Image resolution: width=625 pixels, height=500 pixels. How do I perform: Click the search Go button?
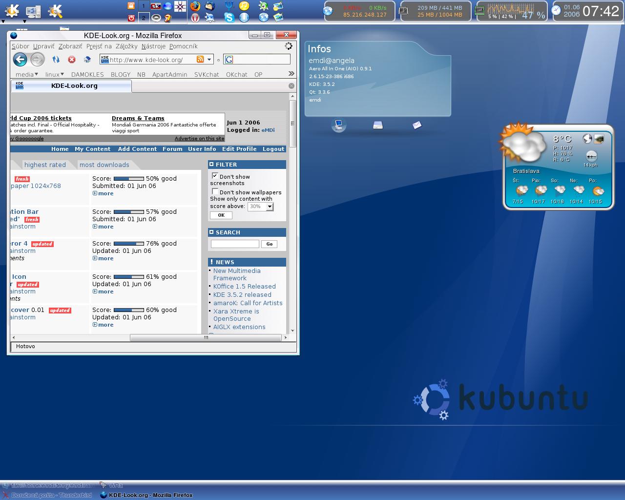tap(270, 244)
